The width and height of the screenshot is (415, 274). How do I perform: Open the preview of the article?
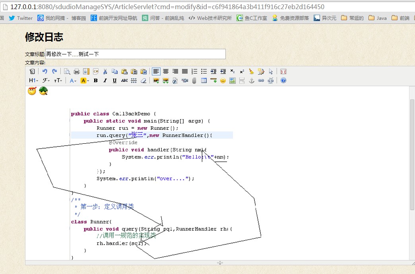pyautogui.click(x=67, y=71)
